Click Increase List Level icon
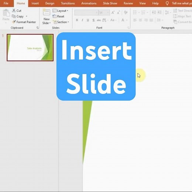 point(160,13)
